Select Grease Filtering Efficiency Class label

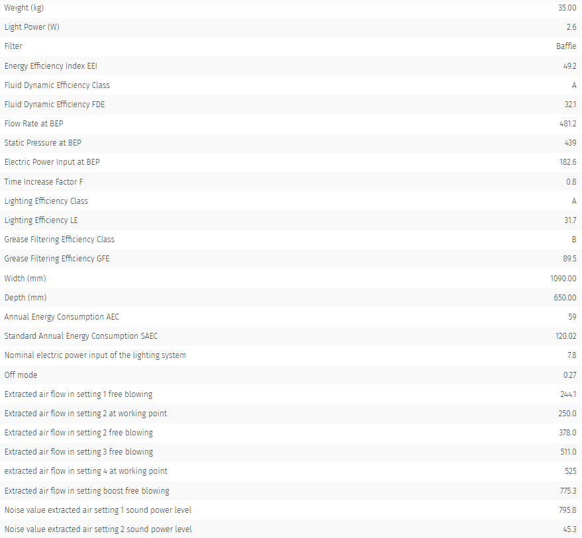(x=60, y=240)
